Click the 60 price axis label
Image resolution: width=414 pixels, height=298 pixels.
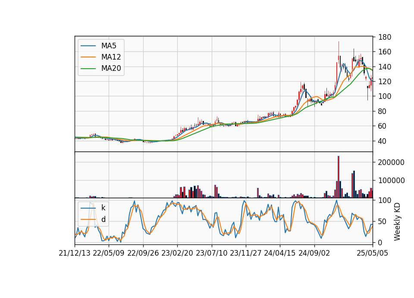(x=382, y=126)
